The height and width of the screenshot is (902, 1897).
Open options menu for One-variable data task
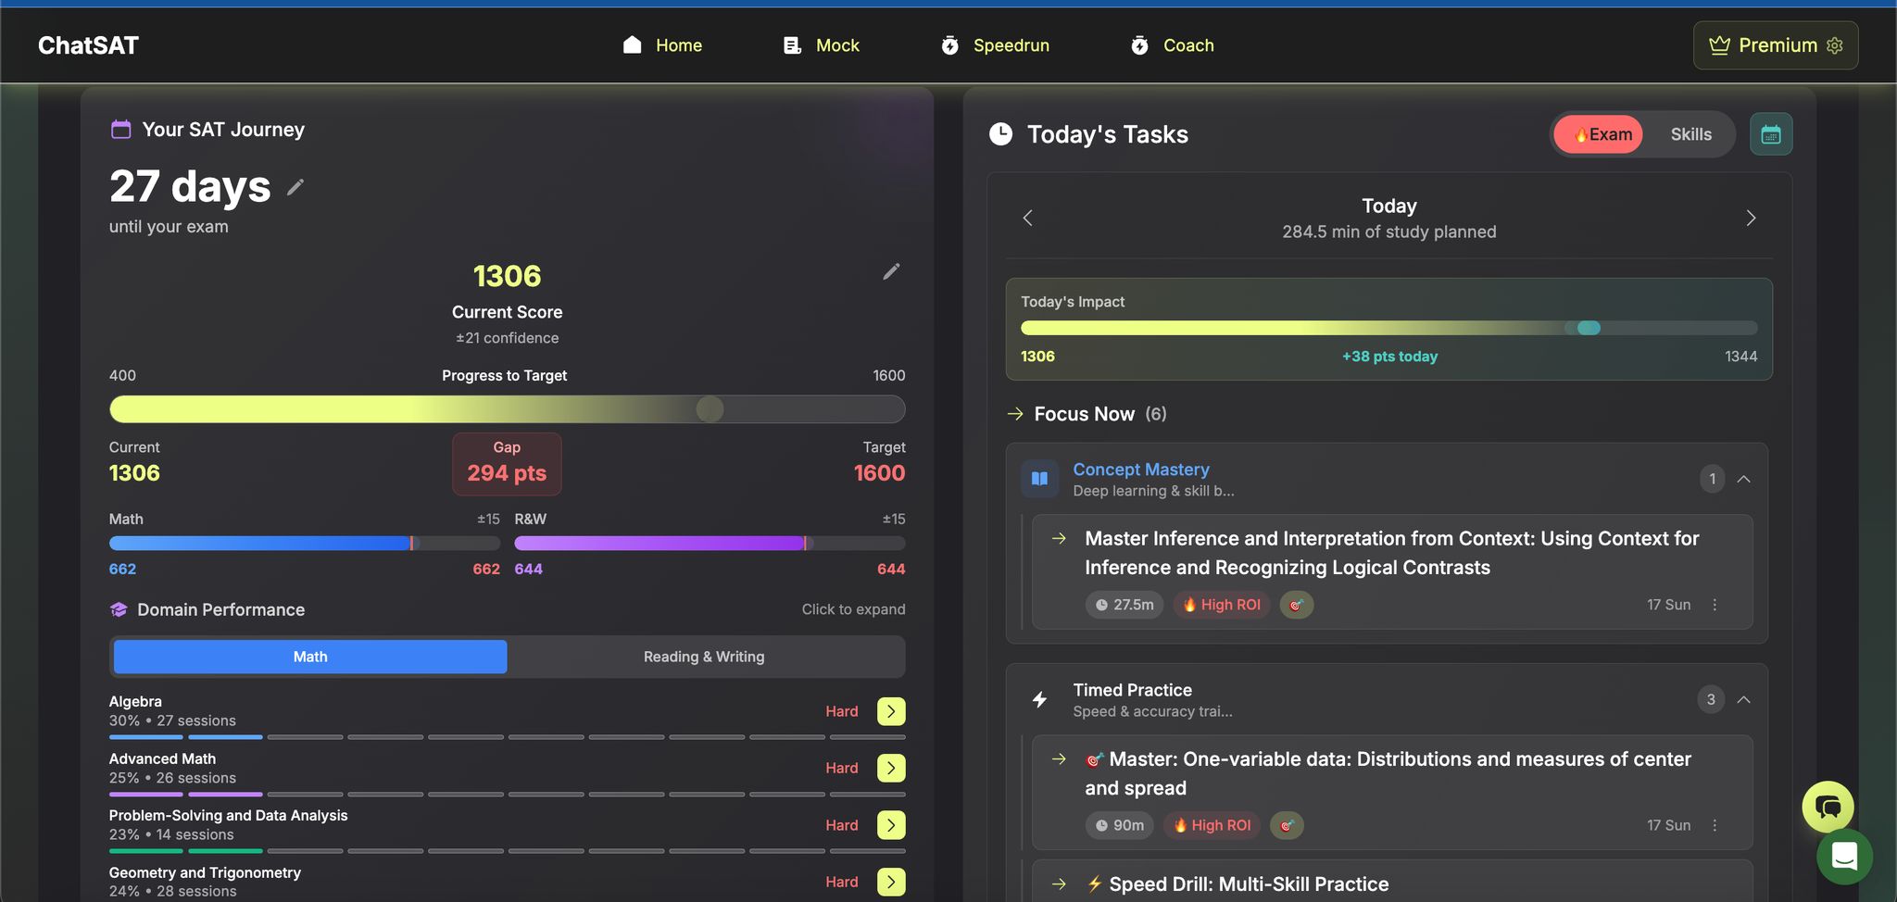pyautogui.click(x=1715, y=825)
